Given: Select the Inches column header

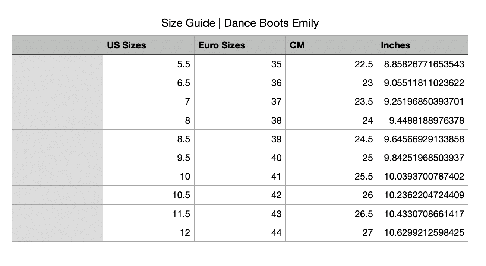Looking at the screenshot, I should click(395, 45).
